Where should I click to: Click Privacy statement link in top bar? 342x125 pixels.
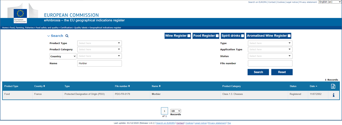coord(308,2)
